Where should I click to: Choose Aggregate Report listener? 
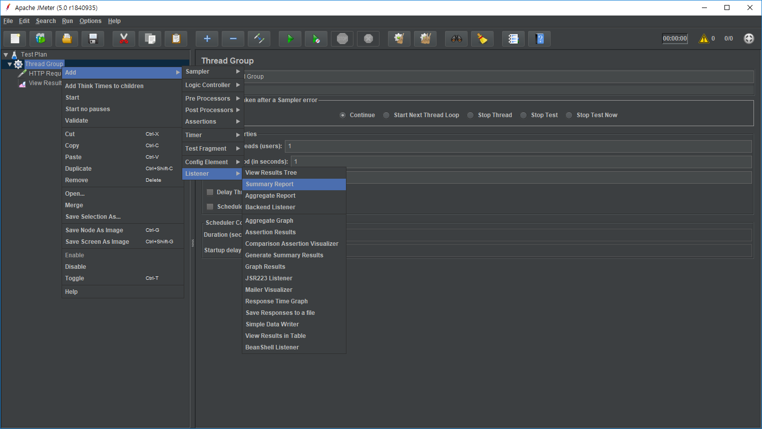click(x=294, y=196)
